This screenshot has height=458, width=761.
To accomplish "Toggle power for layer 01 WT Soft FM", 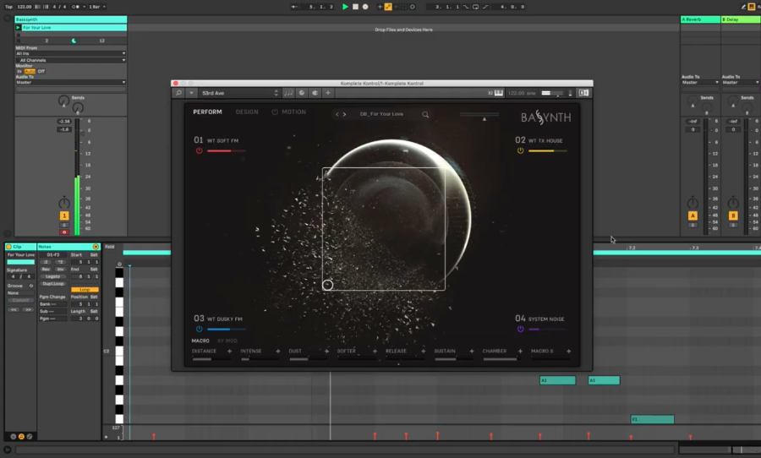I will click(200, 150).
